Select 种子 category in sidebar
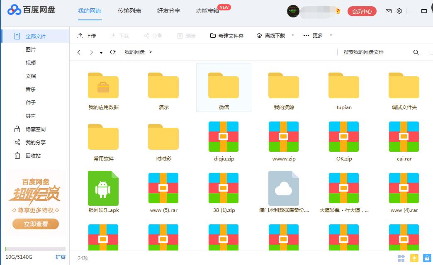This screenshot has width=433, height=265. click(31, 103)
